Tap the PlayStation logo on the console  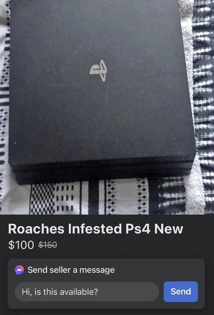coord(98,70)
